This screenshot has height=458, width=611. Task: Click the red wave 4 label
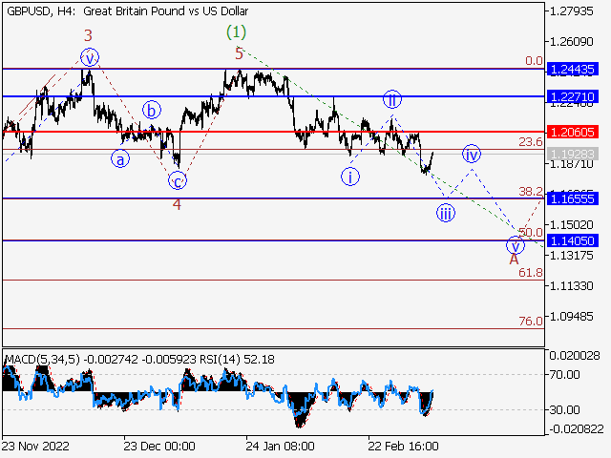177,204
